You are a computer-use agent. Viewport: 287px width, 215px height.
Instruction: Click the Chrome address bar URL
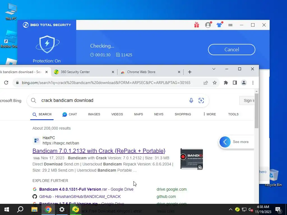point(106,83)
